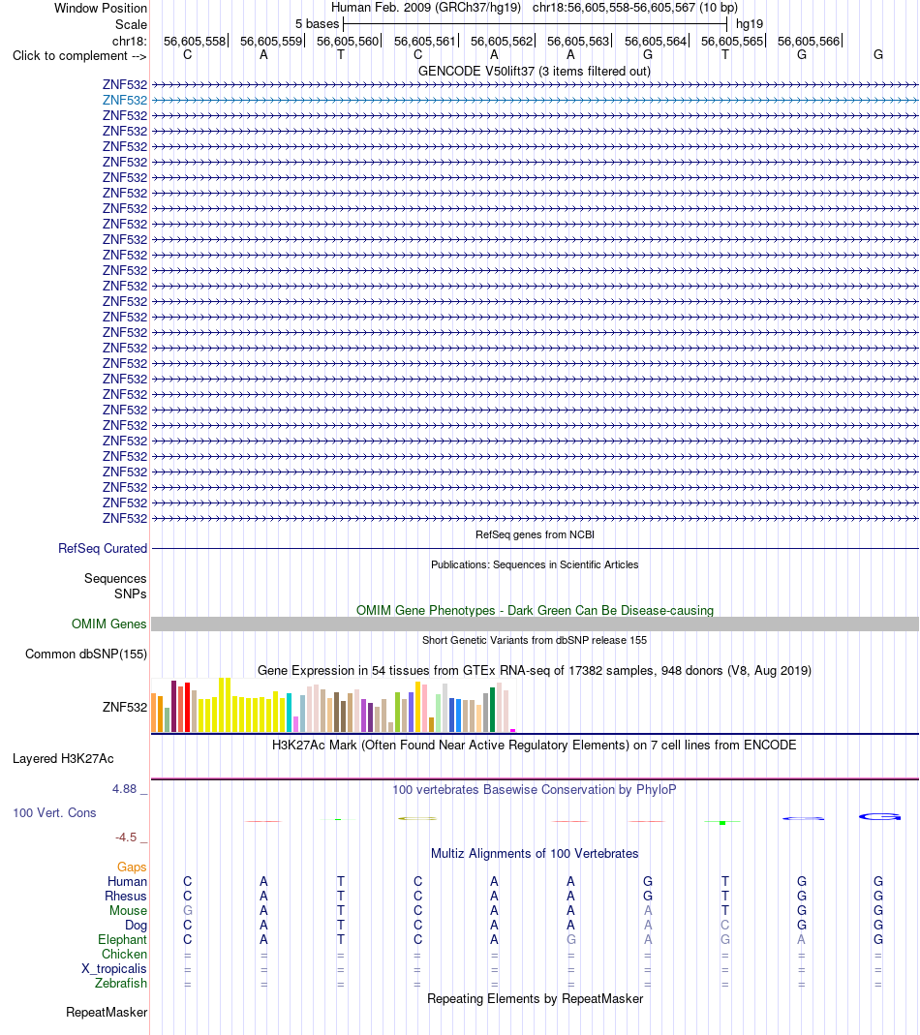Click the Chicken species row label
Image resolution: width=920 pixels, height=1035 pixels.
coord(124,955)
